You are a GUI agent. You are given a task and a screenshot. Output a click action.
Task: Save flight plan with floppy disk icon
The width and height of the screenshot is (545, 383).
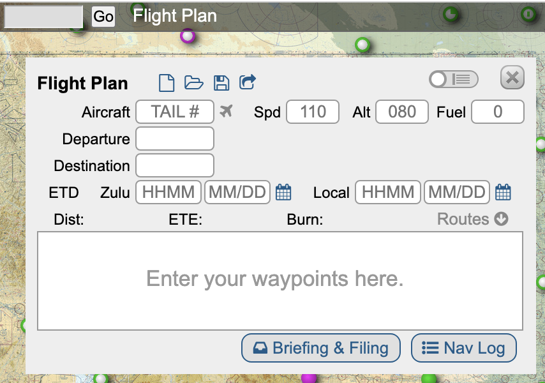[x=221, y=82]
